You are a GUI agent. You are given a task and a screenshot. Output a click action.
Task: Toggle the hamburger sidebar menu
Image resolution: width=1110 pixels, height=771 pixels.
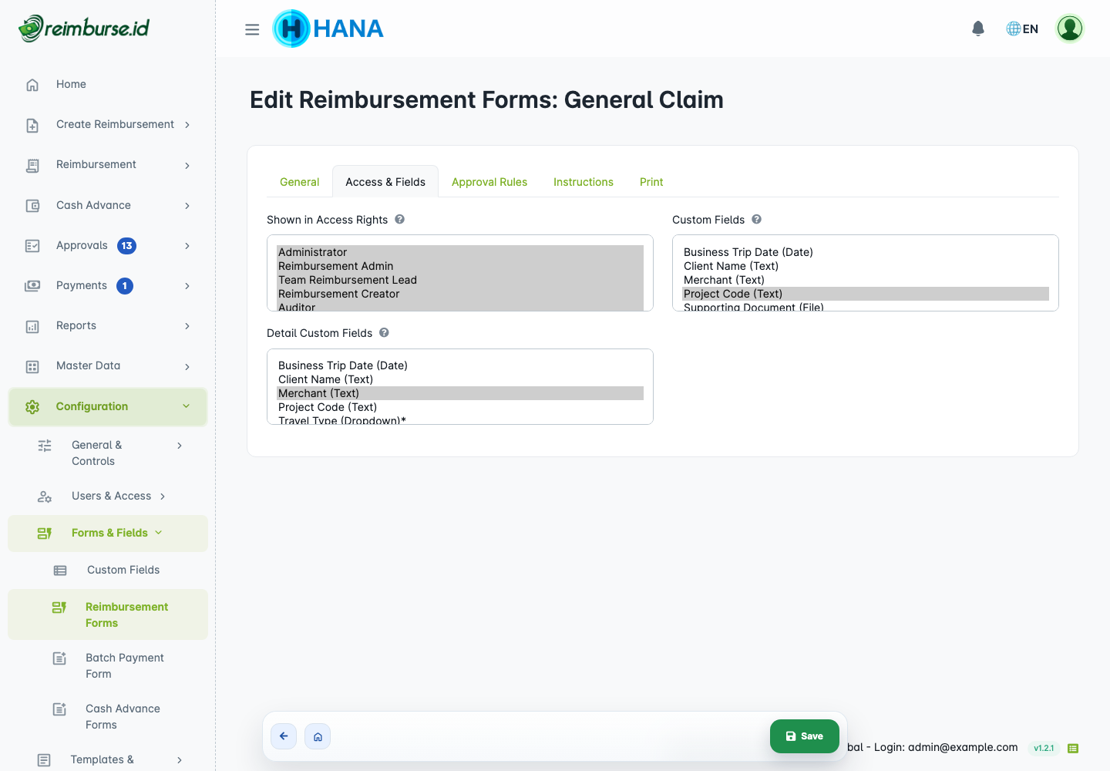(x=252, y=29)
